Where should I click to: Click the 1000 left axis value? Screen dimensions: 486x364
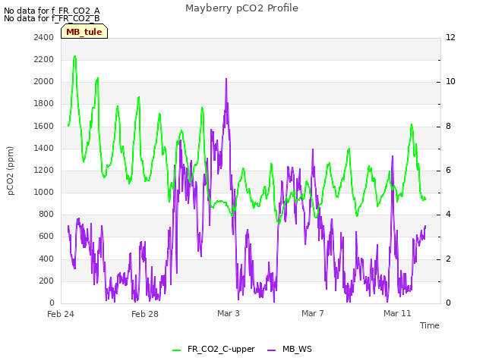tap(44, 192)
